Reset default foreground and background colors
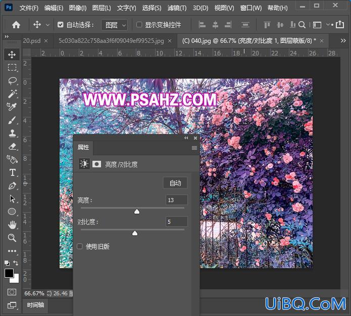The image size is (351, 316). pyautogui.click(x=7, y=263)
